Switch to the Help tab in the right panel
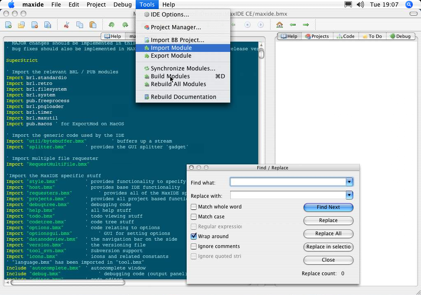Screen dimensions: 421x295 289,36
